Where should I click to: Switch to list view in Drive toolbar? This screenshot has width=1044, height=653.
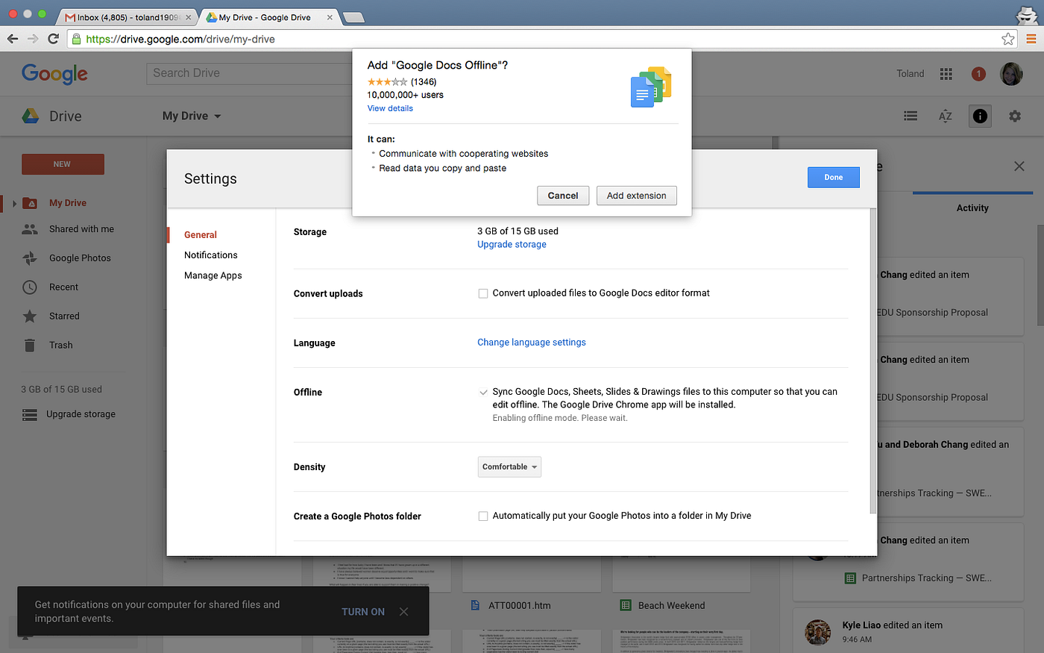(x=910, y=116)
